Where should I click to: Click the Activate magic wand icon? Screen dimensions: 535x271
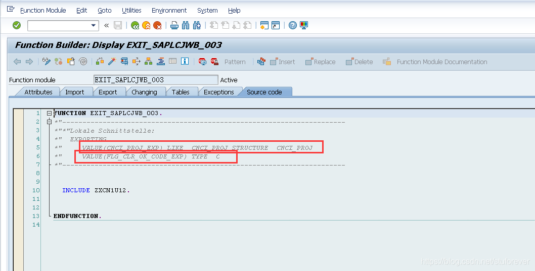pyautogui.click(x=112, y=61)
